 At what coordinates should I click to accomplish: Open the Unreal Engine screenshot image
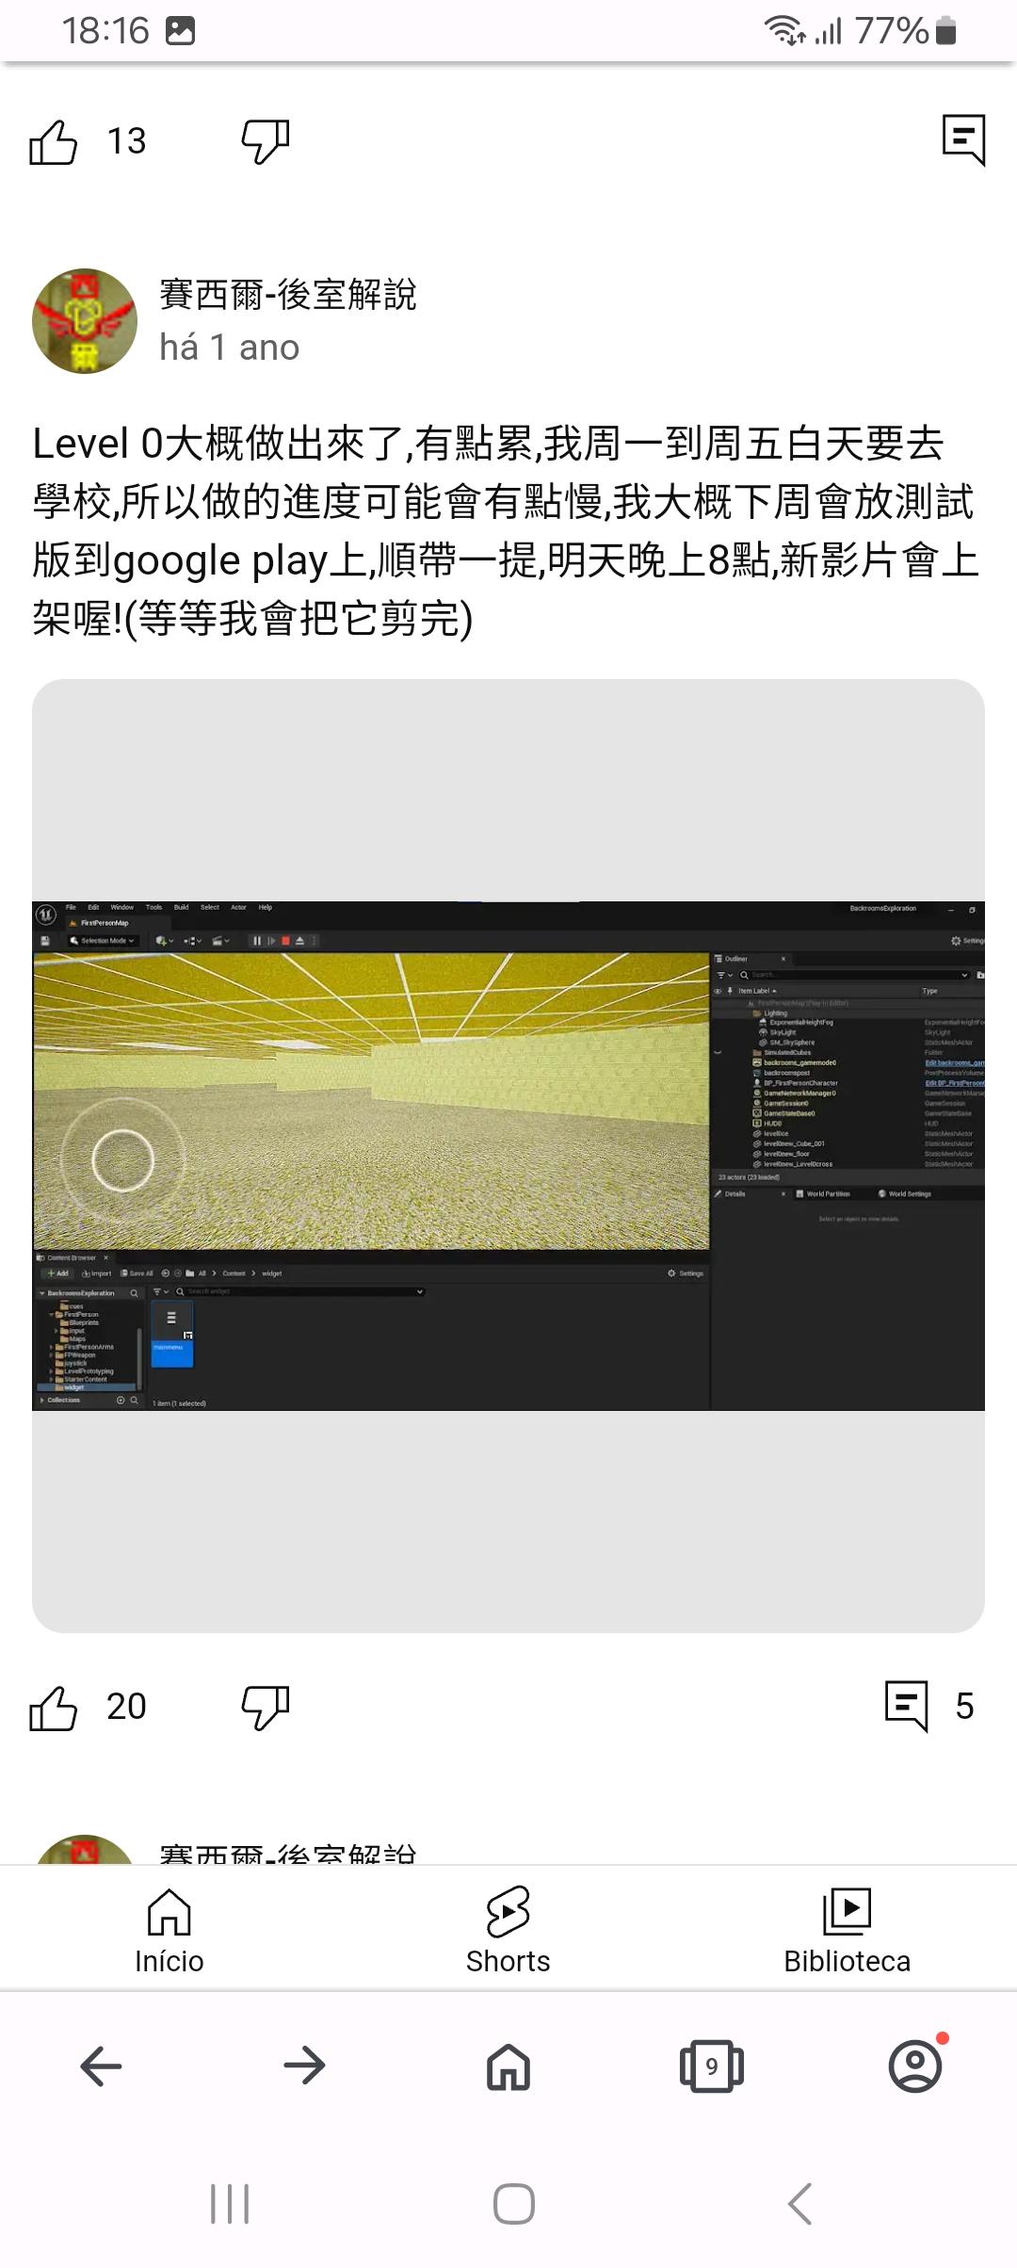[x=508, y=1155]
